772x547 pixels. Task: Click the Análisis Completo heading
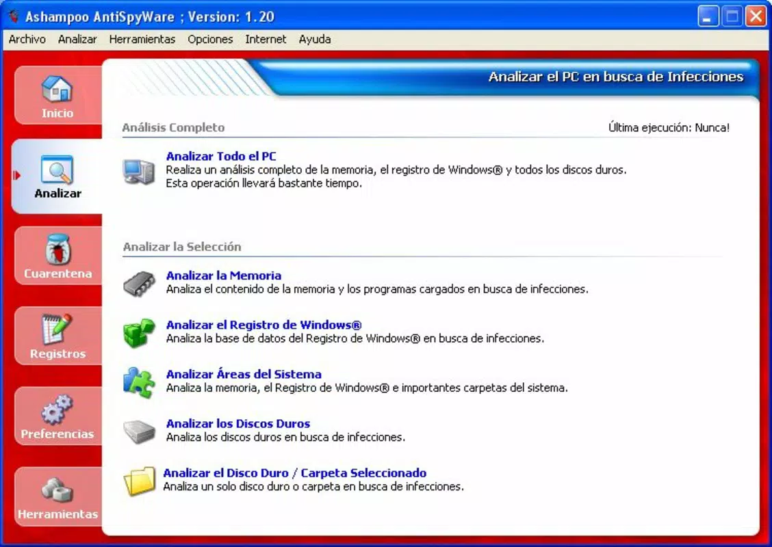click(173, 127)
